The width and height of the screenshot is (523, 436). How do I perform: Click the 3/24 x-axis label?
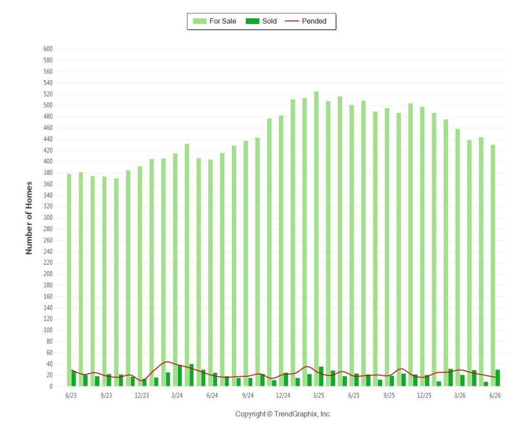point(177,395)
